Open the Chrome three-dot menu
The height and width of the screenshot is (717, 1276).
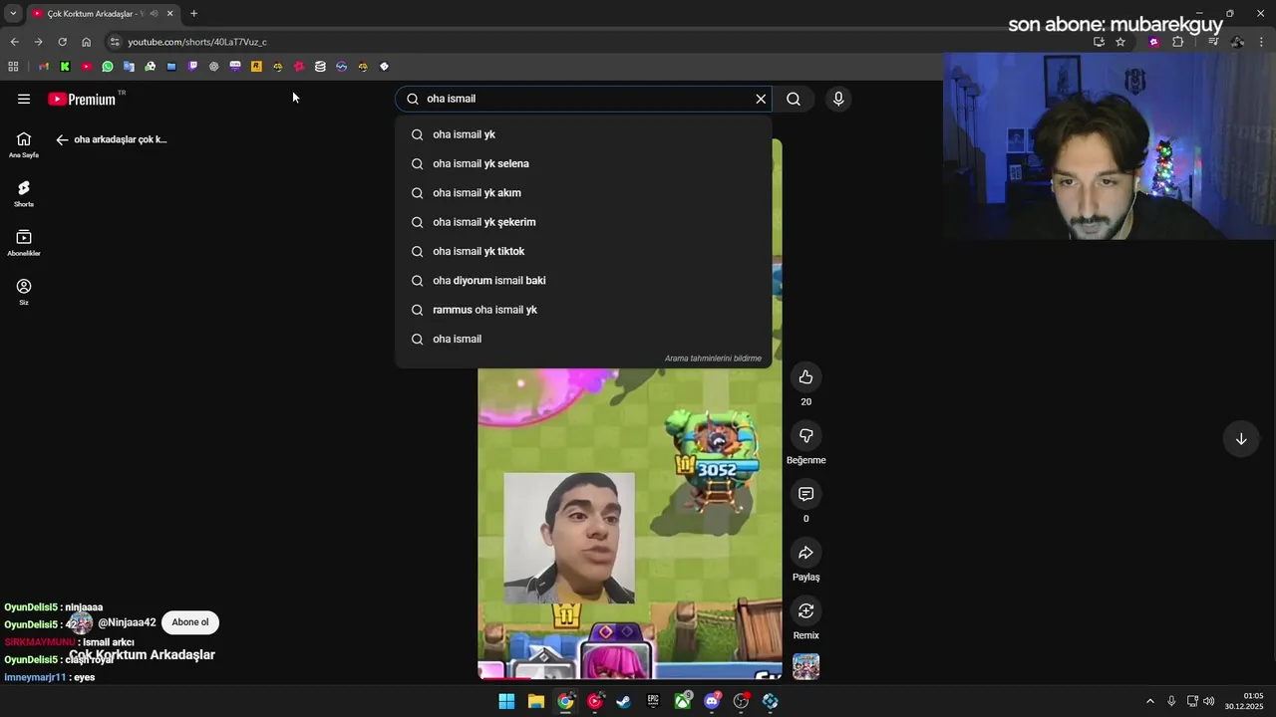[x=1262, y=42]
